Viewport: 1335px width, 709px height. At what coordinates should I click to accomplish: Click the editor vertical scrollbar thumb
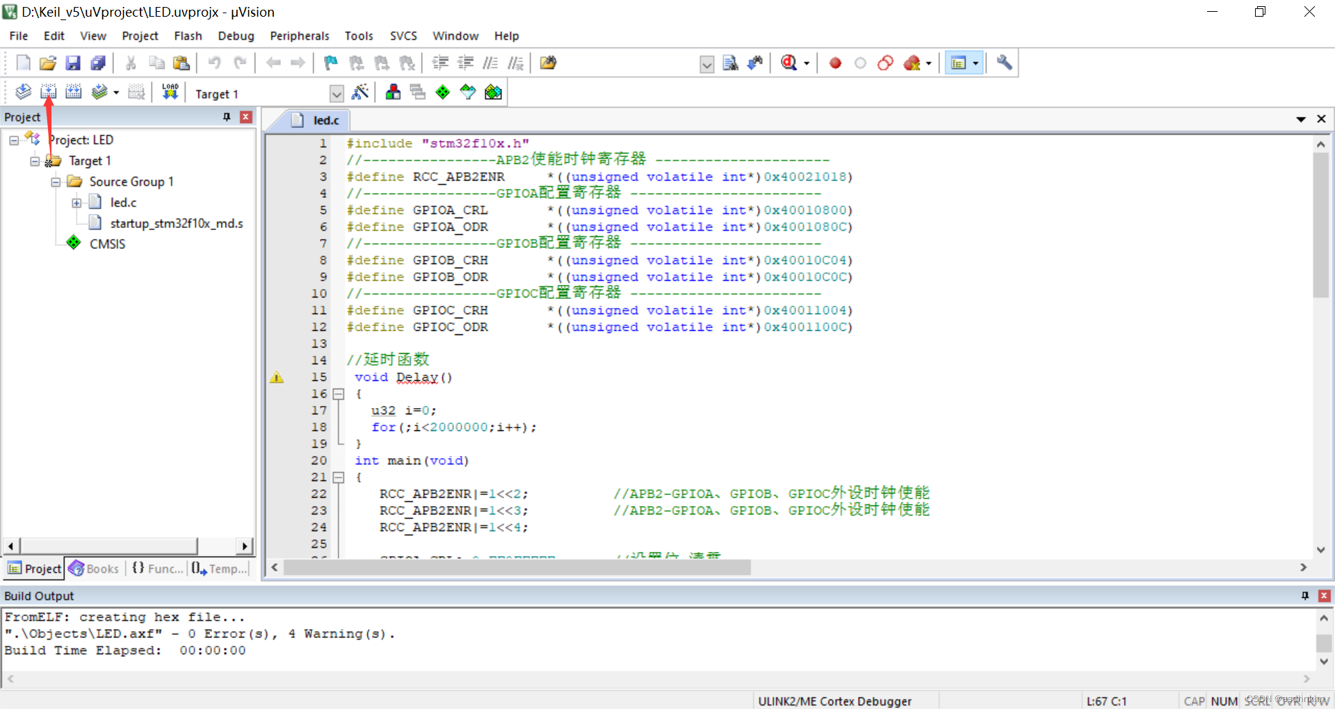[x=1320, y=225]
